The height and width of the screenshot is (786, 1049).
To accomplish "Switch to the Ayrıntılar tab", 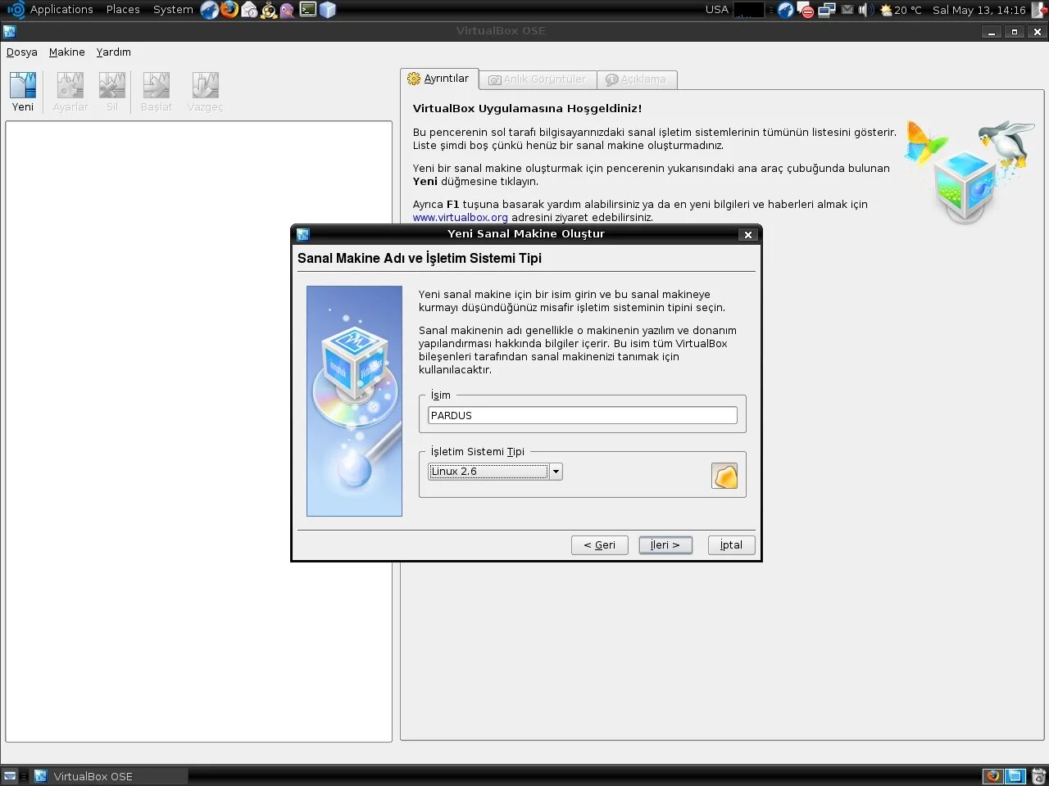I will click(x=439, y=79).
